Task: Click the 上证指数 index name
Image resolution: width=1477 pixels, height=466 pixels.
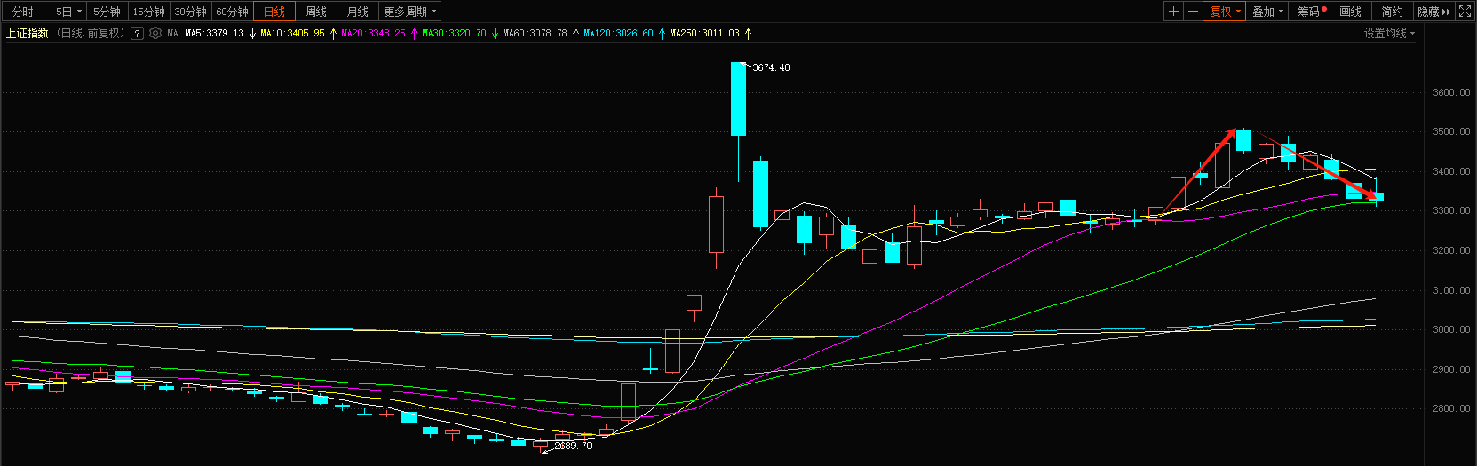Action: click(28, 33)
